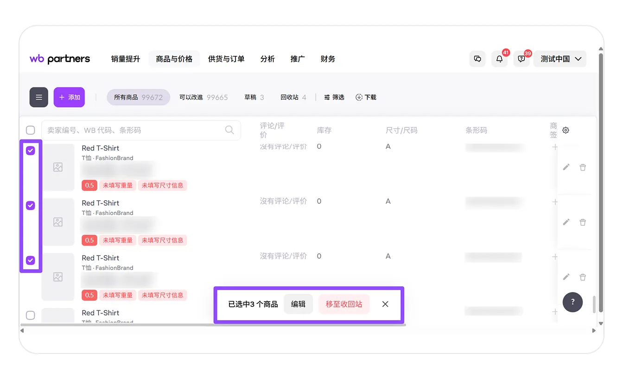Click the second Red T-Shirt image placeholder
The image size is (623, 379).
(58, 222)
